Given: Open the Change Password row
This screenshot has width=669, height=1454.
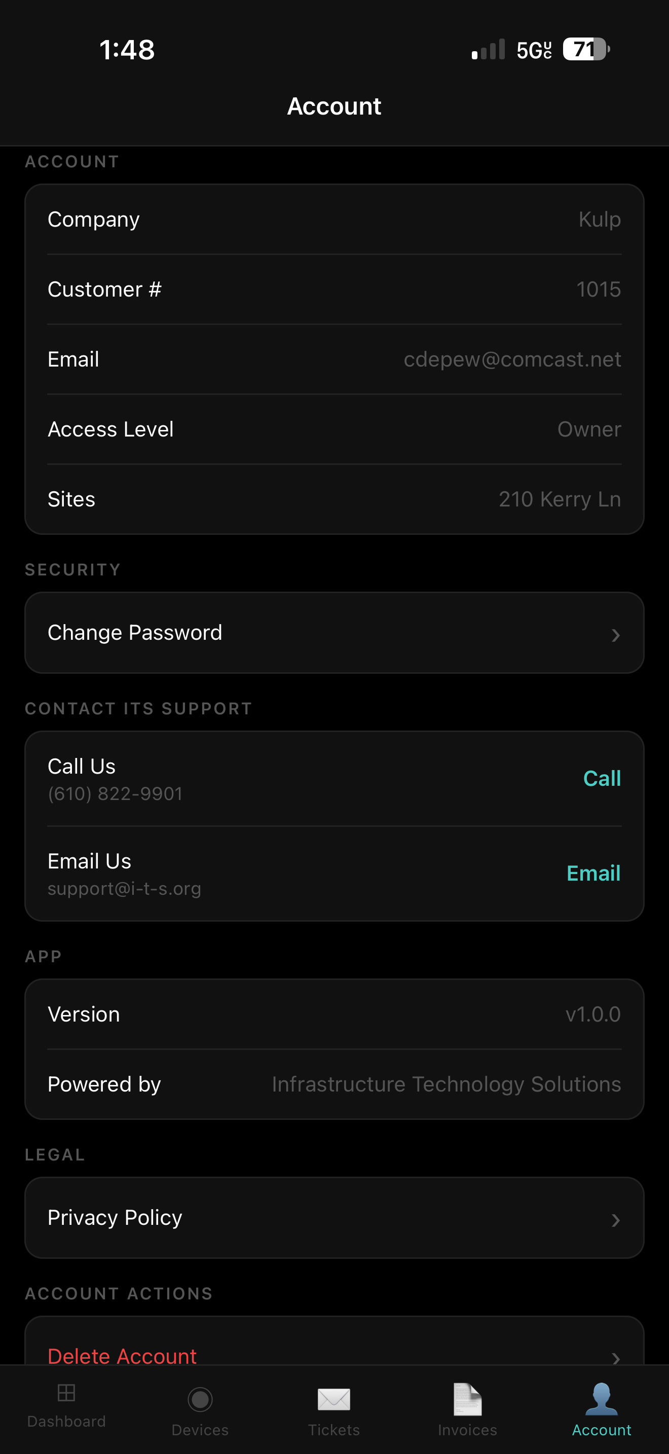Looking at the screenshot, I should [334, 633].
